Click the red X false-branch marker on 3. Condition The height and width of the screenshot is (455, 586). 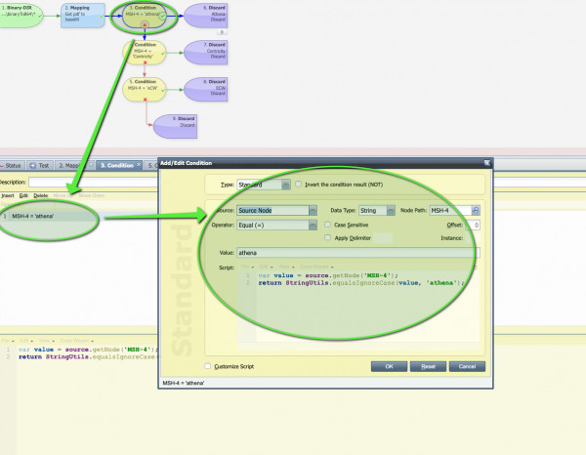145,24
